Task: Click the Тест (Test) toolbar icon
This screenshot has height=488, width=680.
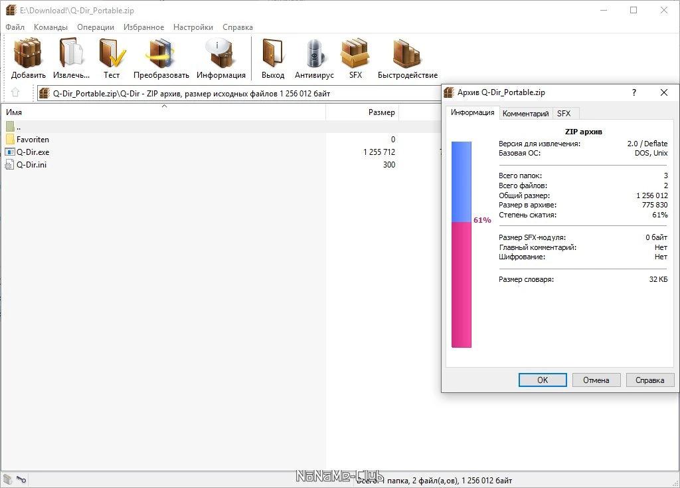Action: 112,53
